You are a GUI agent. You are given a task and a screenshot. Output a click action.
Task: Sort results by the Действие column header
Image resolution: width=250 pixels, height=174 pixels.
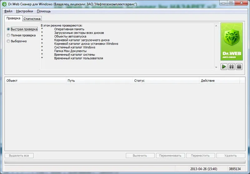pyautogui.click(x=219, y=81)
